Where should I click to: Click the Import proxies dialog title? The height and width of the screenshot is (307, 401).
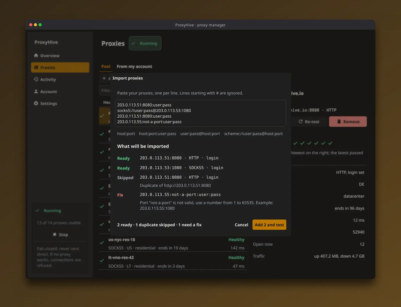coord(128,78)
